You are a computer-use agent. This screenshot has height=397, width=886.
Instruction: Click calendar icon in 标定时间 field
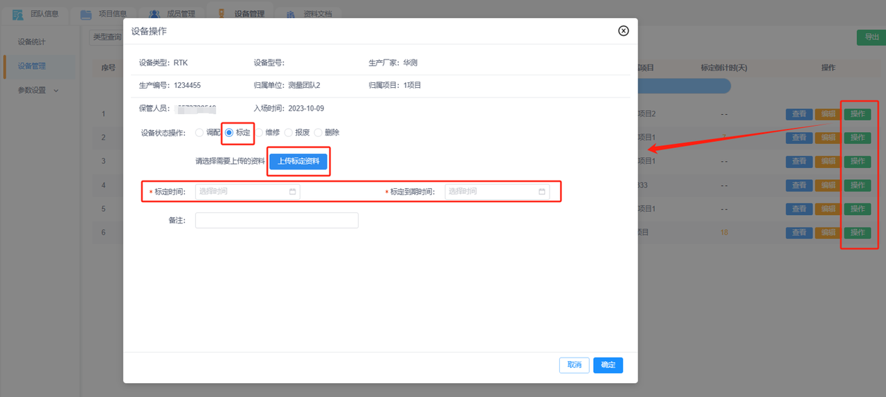(293, 192)
